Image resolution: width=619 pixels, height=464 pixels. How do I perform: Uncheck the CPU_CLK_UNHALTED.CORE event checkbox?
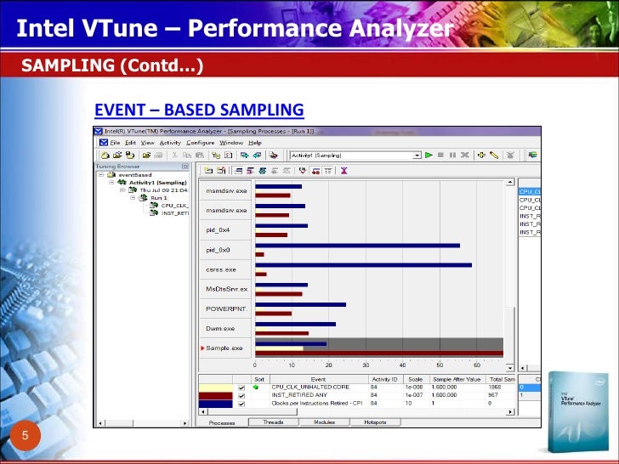(241, 388)
